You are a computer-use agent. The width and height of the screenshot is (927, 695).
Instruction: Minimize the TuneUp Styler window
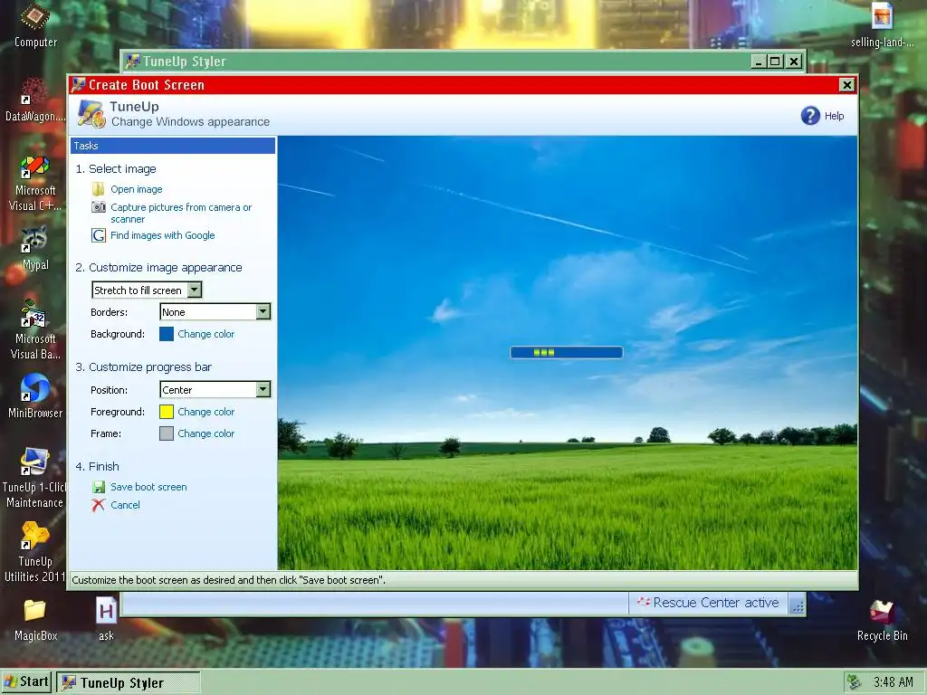coord(759,61)
